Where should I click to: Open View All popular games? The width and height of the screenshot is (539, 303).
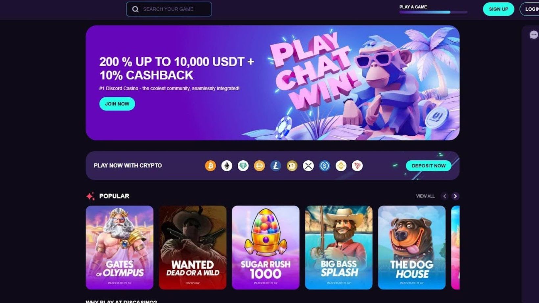[425, 196]
